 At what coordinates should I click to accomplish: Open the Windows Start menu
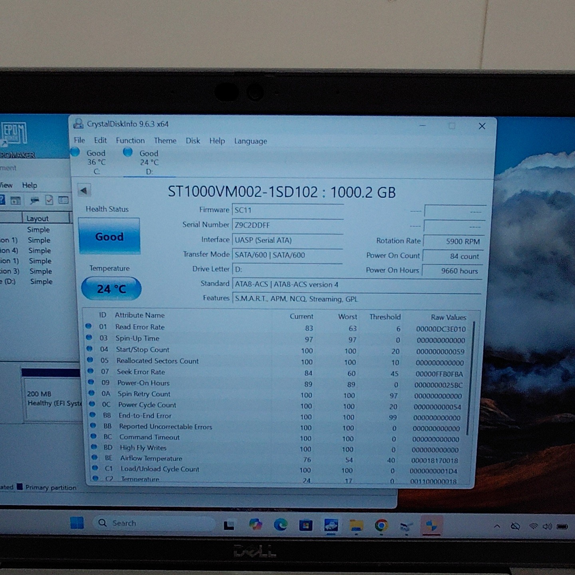tap(77, 523)
